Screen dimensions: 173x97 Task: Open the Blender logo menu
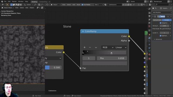point(2,2)
